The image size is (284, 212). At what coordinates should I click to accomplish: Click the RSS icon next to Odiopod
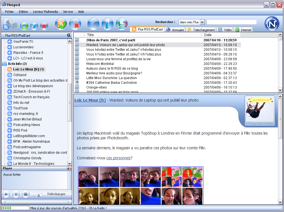10,75
